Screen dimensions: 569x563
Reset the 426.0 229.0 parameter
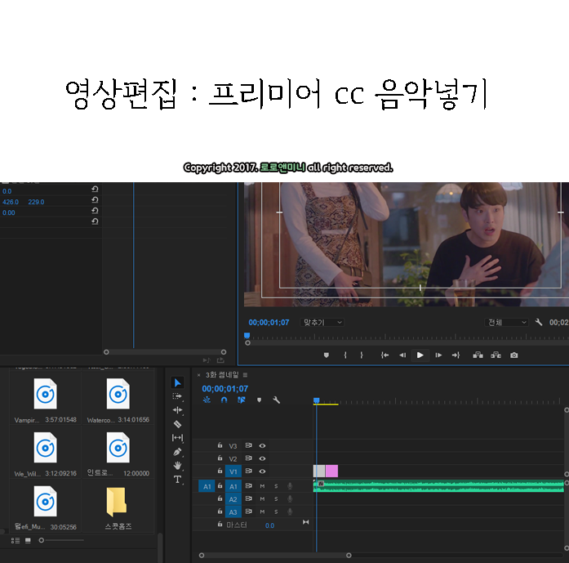tap(95, 199)
